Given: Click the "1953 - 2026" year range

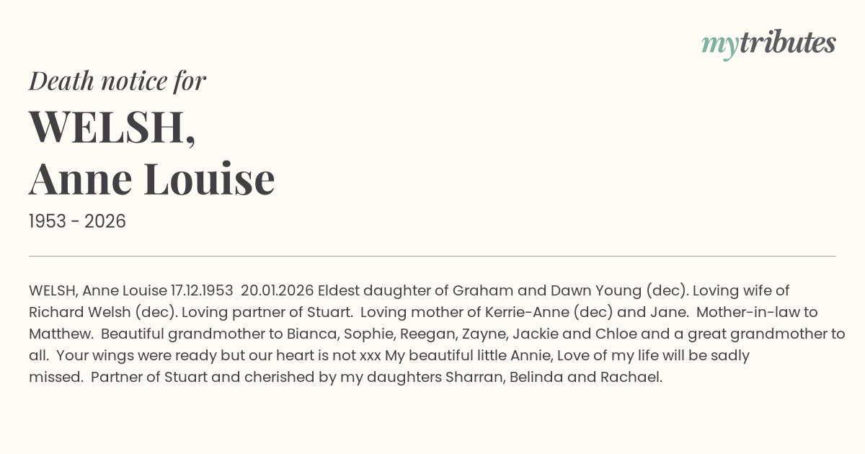Looking at the screenshot, I should click(x=77, y=221).
